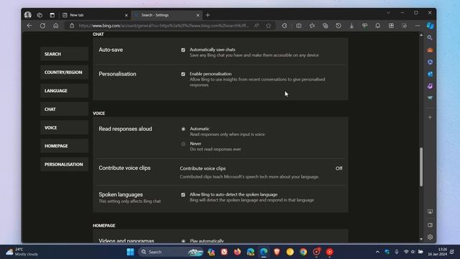
Task: Toggle split screen icon in toolbar
Action: coord(299,26)
